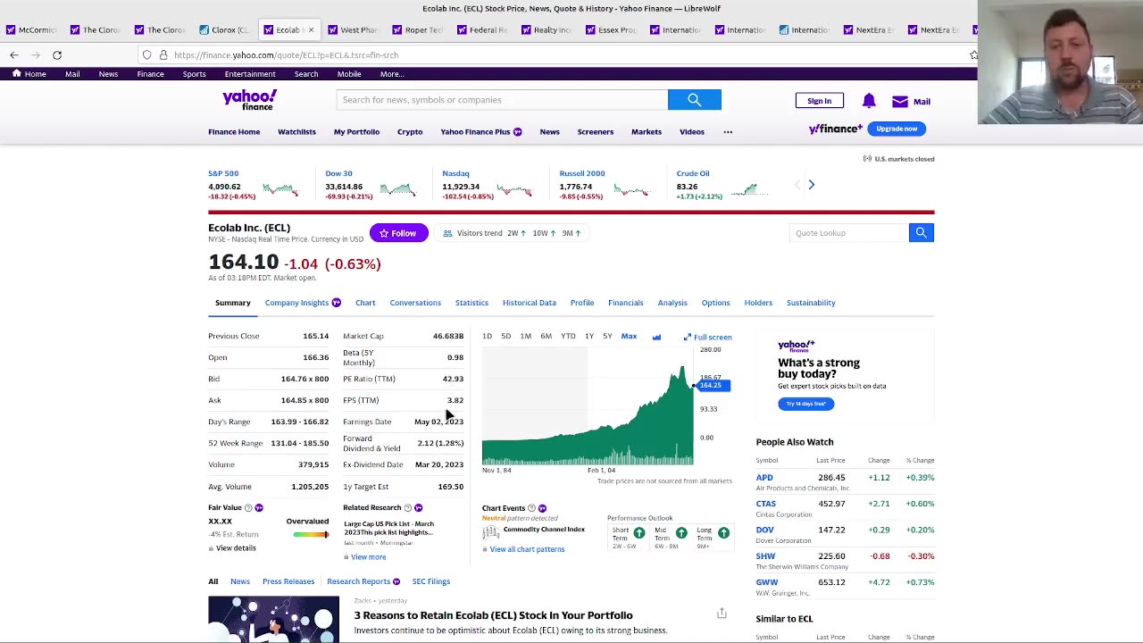Viewport: 1143px width, 643px height.
Task: Select the Max chart range
Action: click(x=629, y=337)
